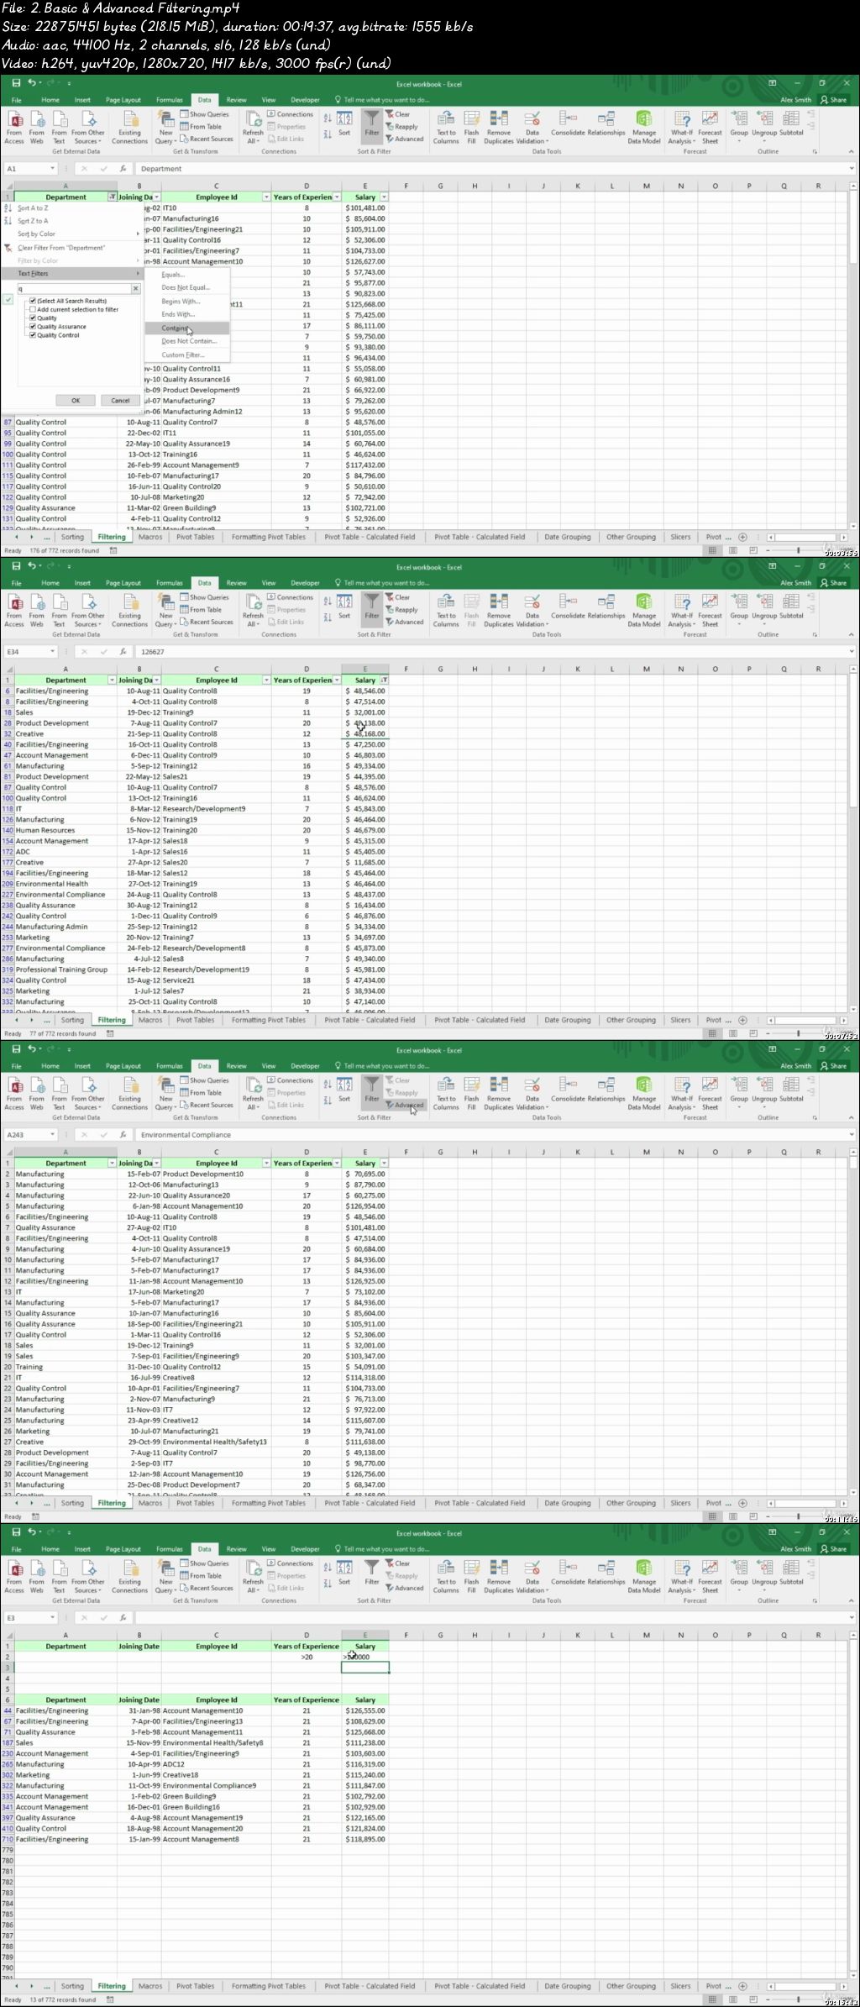Click Group outline icon in third Excel window
Viewport: 860px width, 2007px height.
coord(739,1090)
